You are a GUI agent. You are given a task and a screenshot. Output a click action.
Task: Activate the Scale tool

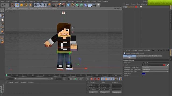[x=21, y=5]
